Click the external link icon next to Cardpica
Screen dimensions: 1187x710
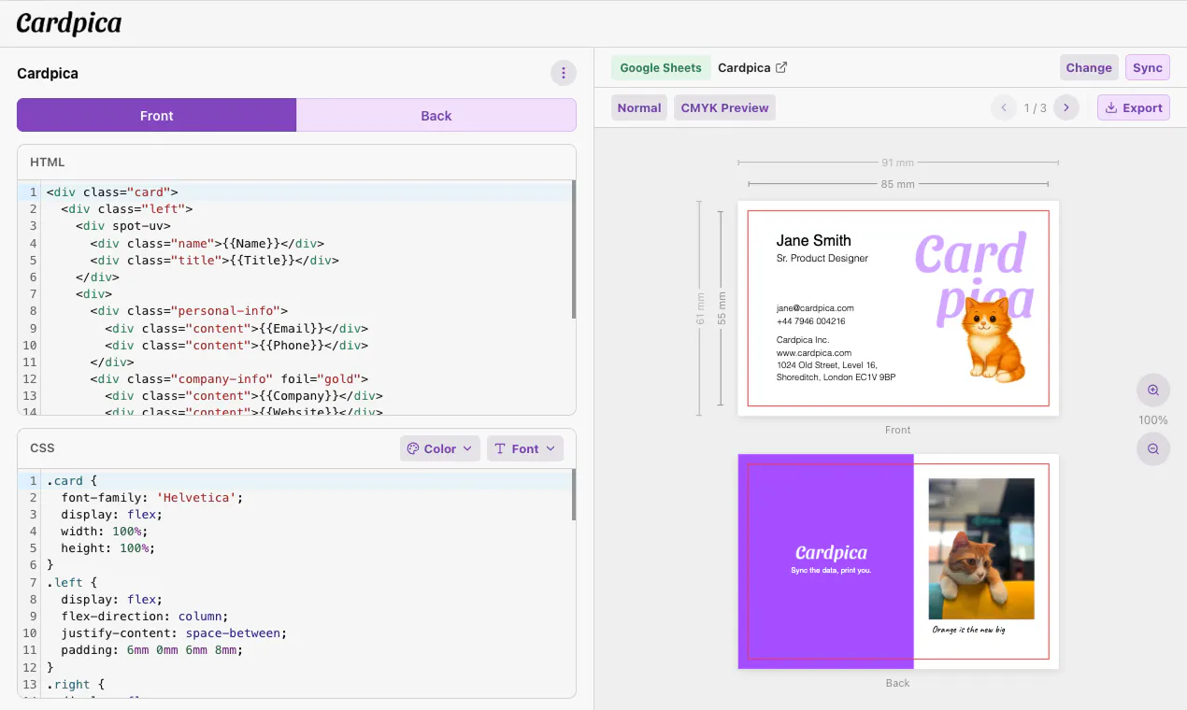pyautogui.click(x=782, y=67)
